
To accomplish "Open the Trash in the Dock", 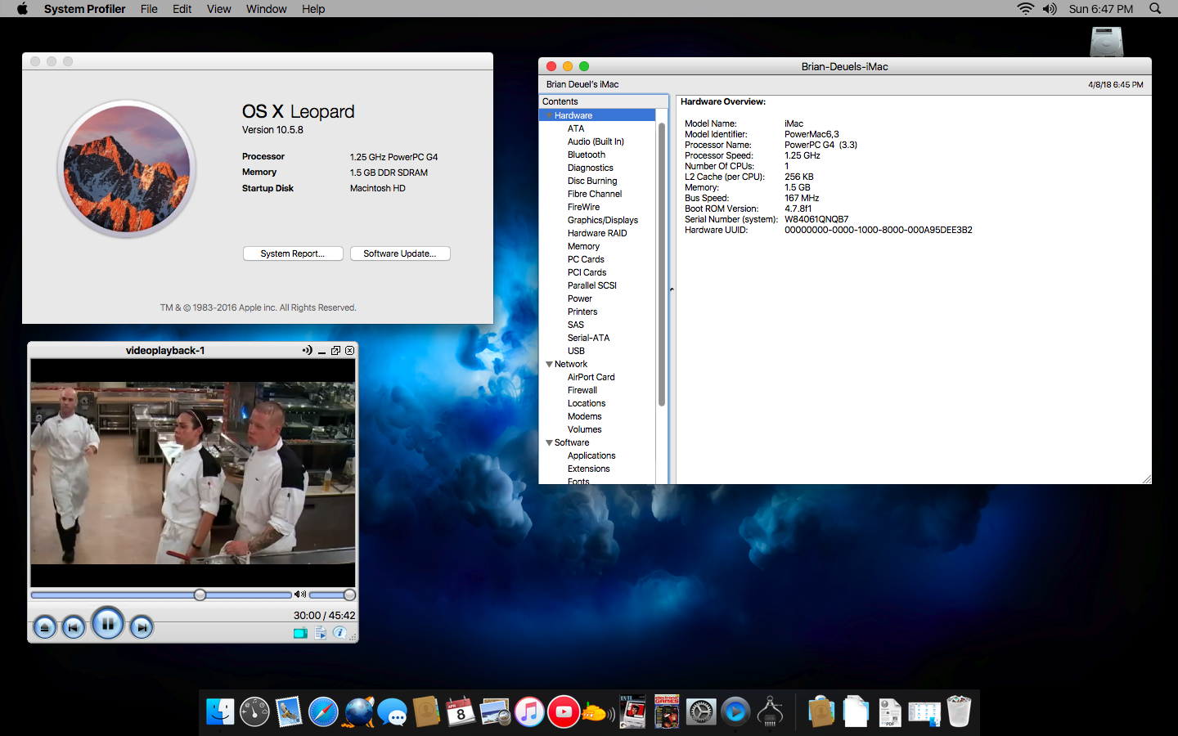I will tap(959, 712).
